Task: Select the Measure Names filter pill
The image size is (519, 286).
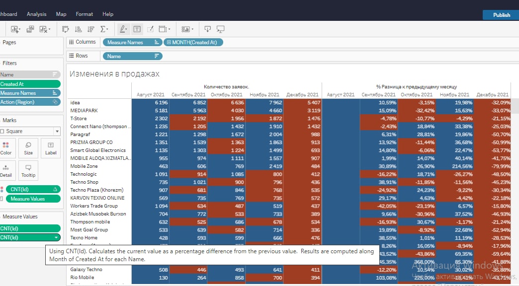Action: [30, 93]
